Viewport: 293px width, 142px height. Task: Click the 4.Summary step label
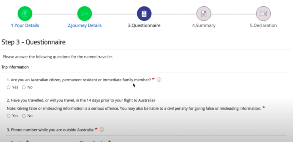pyautogui.click(x=204, y=25)
